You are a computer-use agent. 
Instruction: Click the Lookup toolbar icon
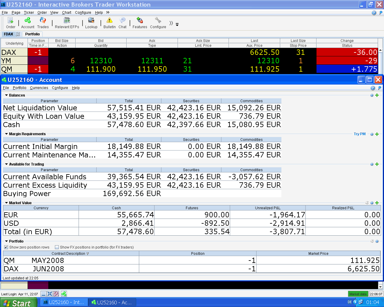91,23
